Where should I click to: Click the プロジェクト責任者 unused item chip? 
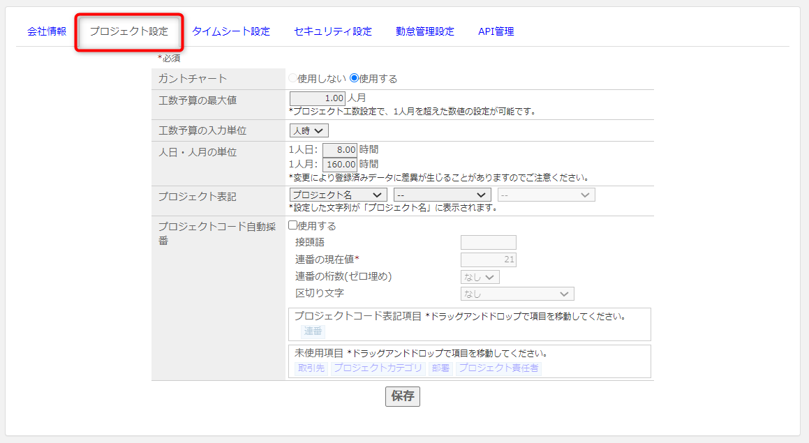(x=498, y=368)
